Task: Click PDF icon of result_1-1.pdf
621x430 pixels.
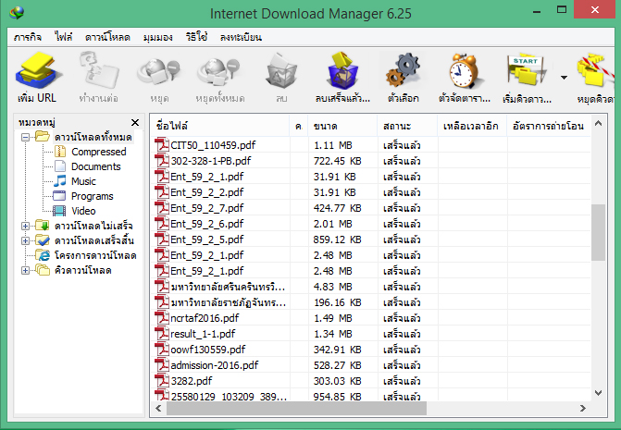Action: tap(162, 334)
